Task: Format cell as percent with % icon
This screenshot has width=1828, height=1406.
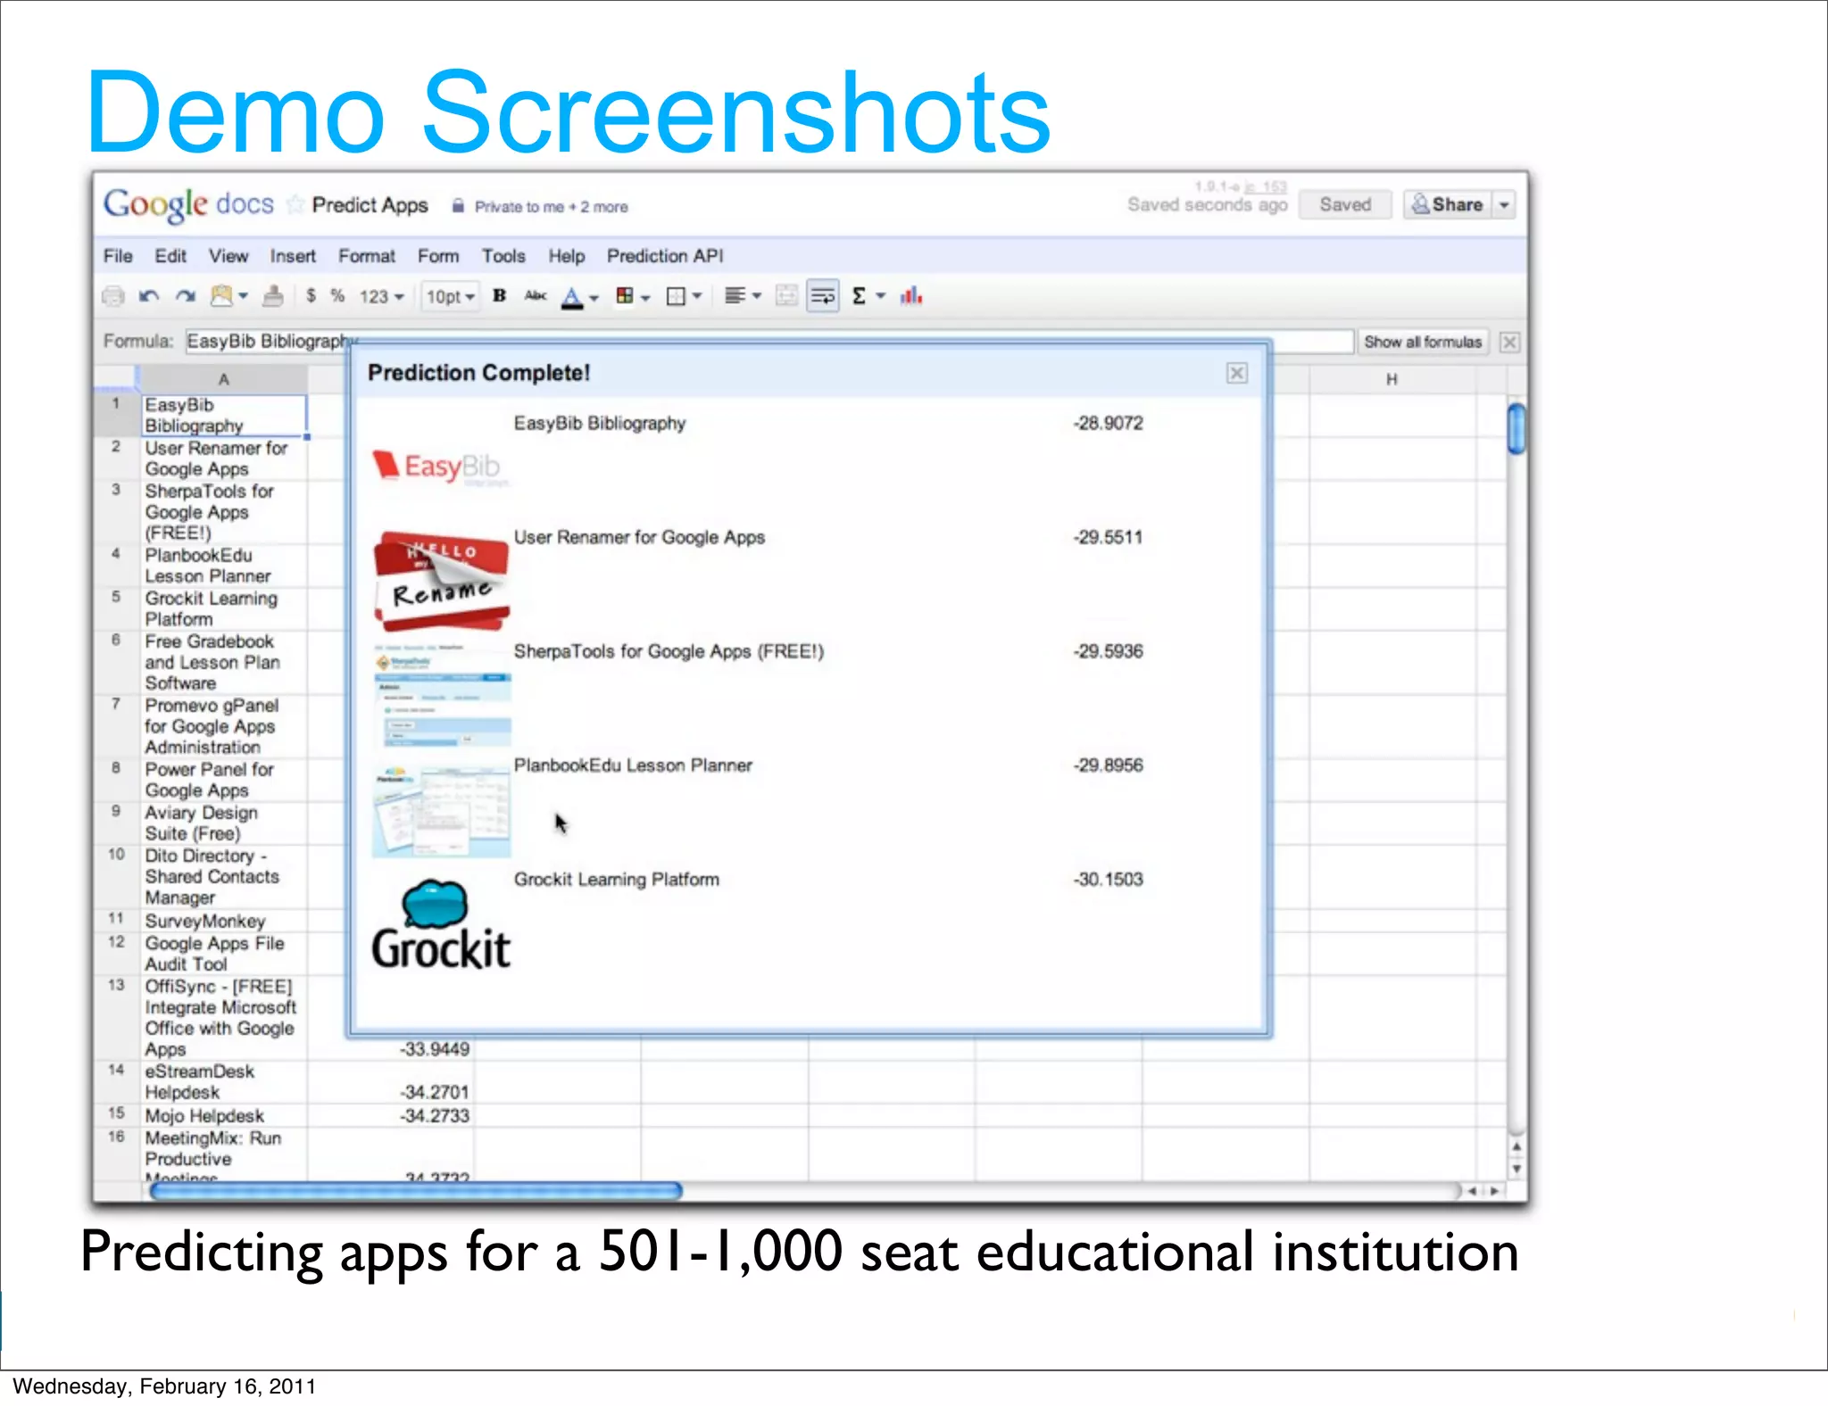Action: coord(337,295)
